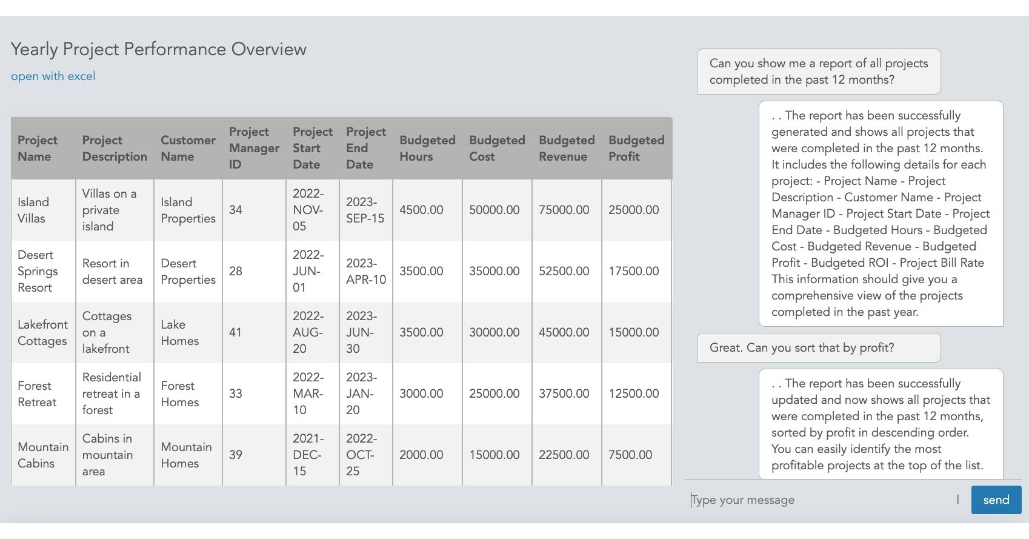
Task: Select the Project Start Date header
Action: (x=312, y=149)
